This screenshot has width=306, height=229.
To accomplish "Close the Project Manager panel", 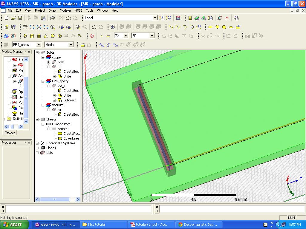I will point(29,52).
